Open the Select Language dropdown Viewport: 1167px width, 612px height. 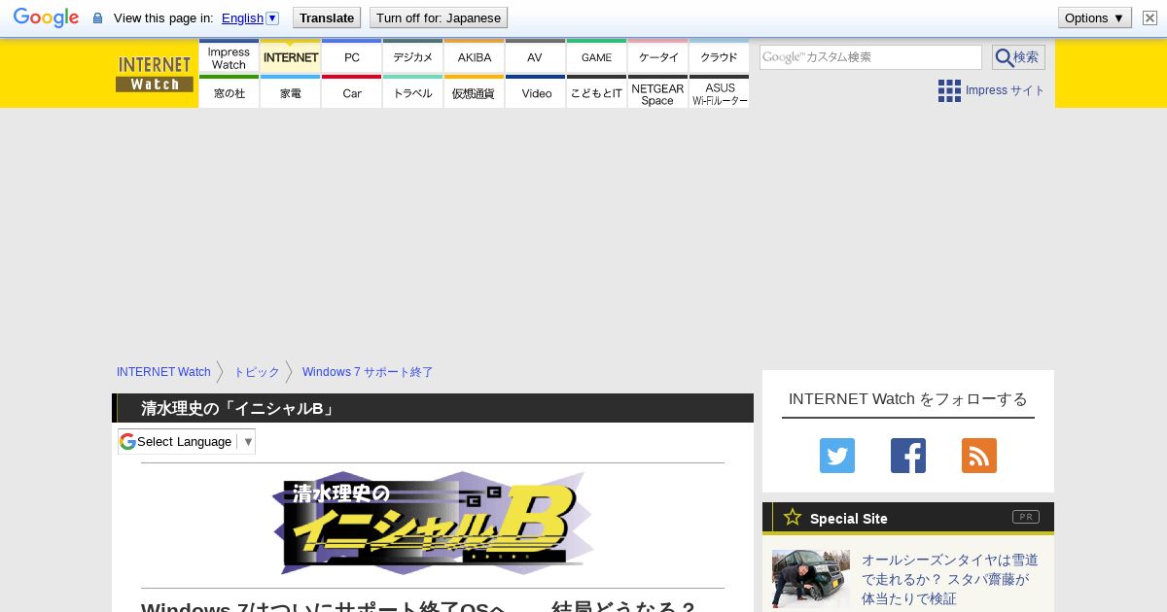pyautogui.click(x=187, y=441)
